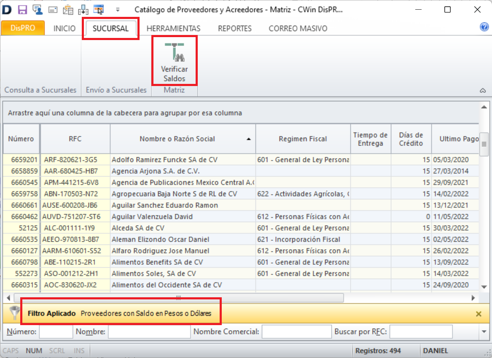492x358 pixels.
Task: Click the Nombre Comercial search field
Action: point(296,332)
